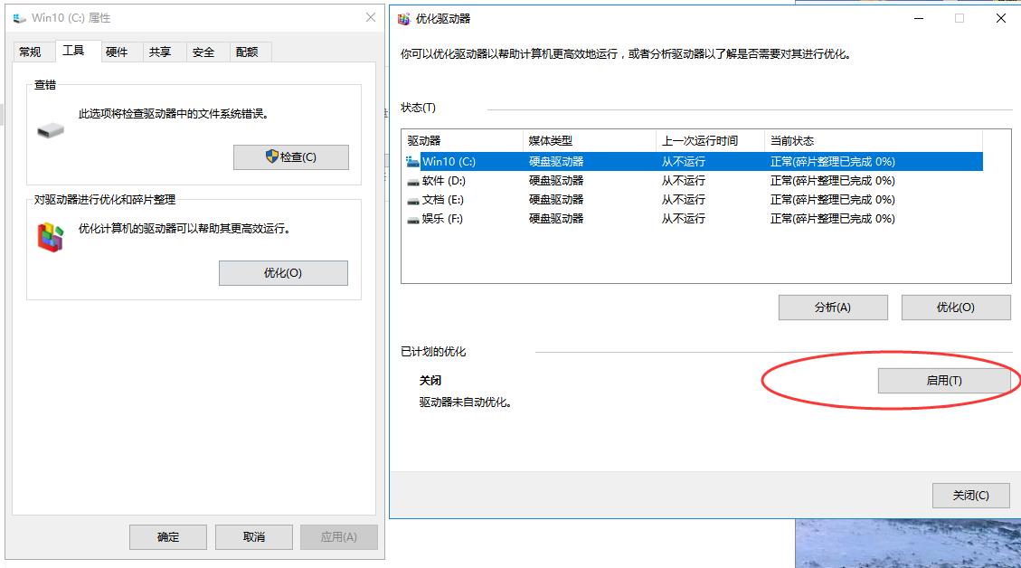
Task: Click the defrag blocks icon in properties window
Action: (50, 237)
